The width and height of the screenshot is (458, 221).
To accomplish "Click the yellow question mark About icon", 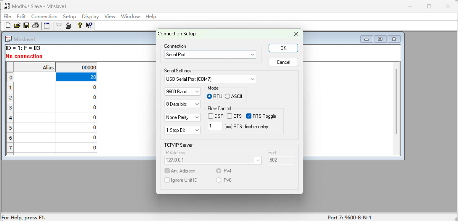I will tap(80, 26).
